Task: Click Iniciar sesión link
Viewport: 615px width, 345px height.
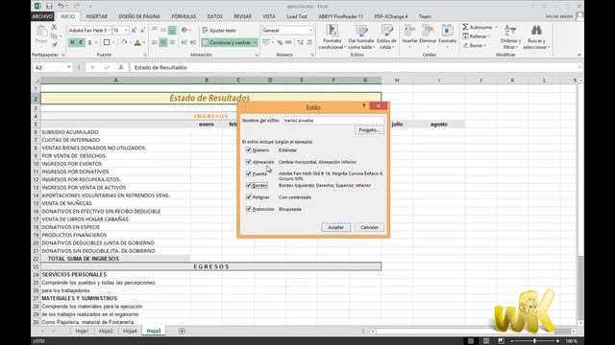Action: point(559,16)
